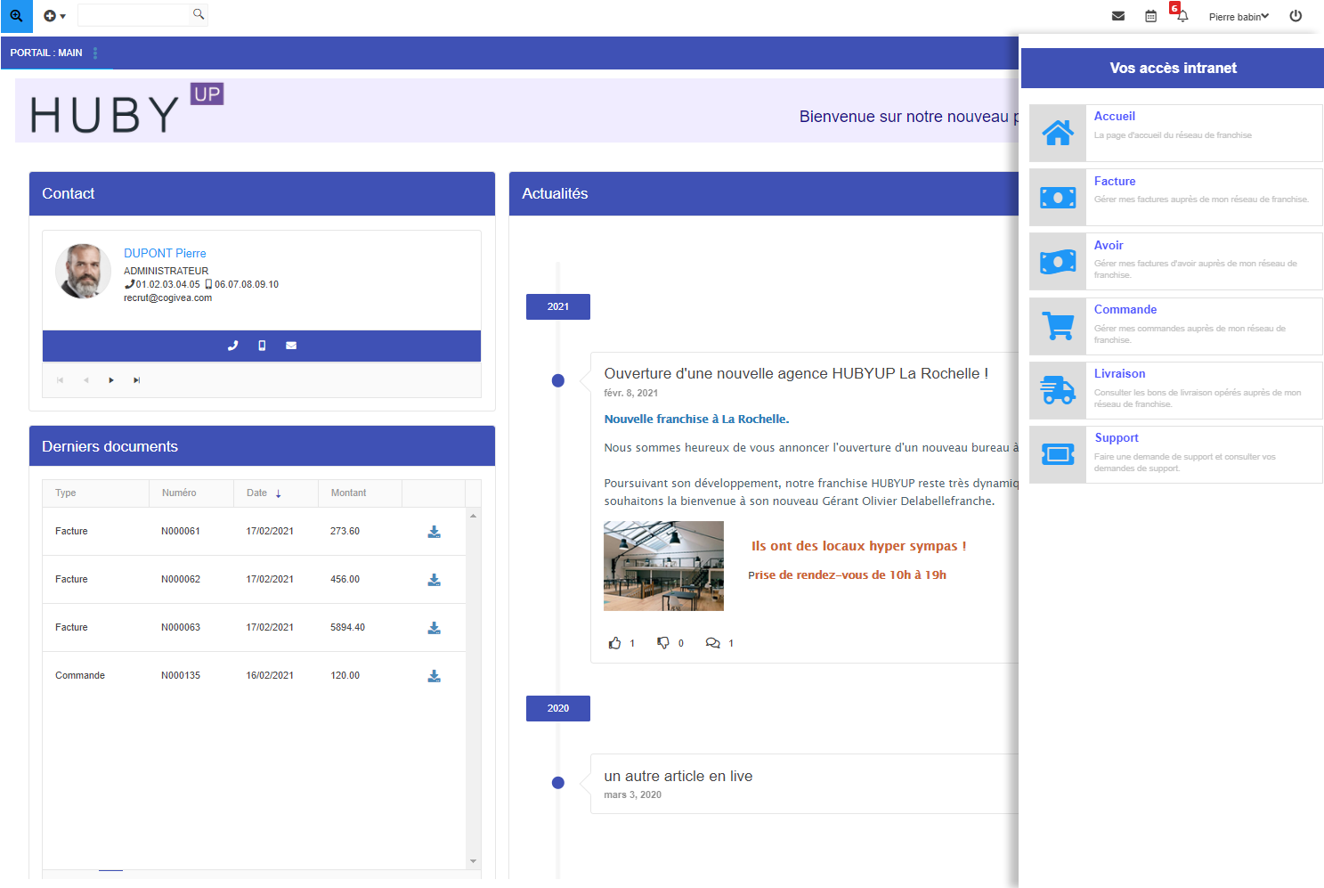Download the invoice N000063
This screenshot has width=1324, height=888.
click(x=434, y=628)
